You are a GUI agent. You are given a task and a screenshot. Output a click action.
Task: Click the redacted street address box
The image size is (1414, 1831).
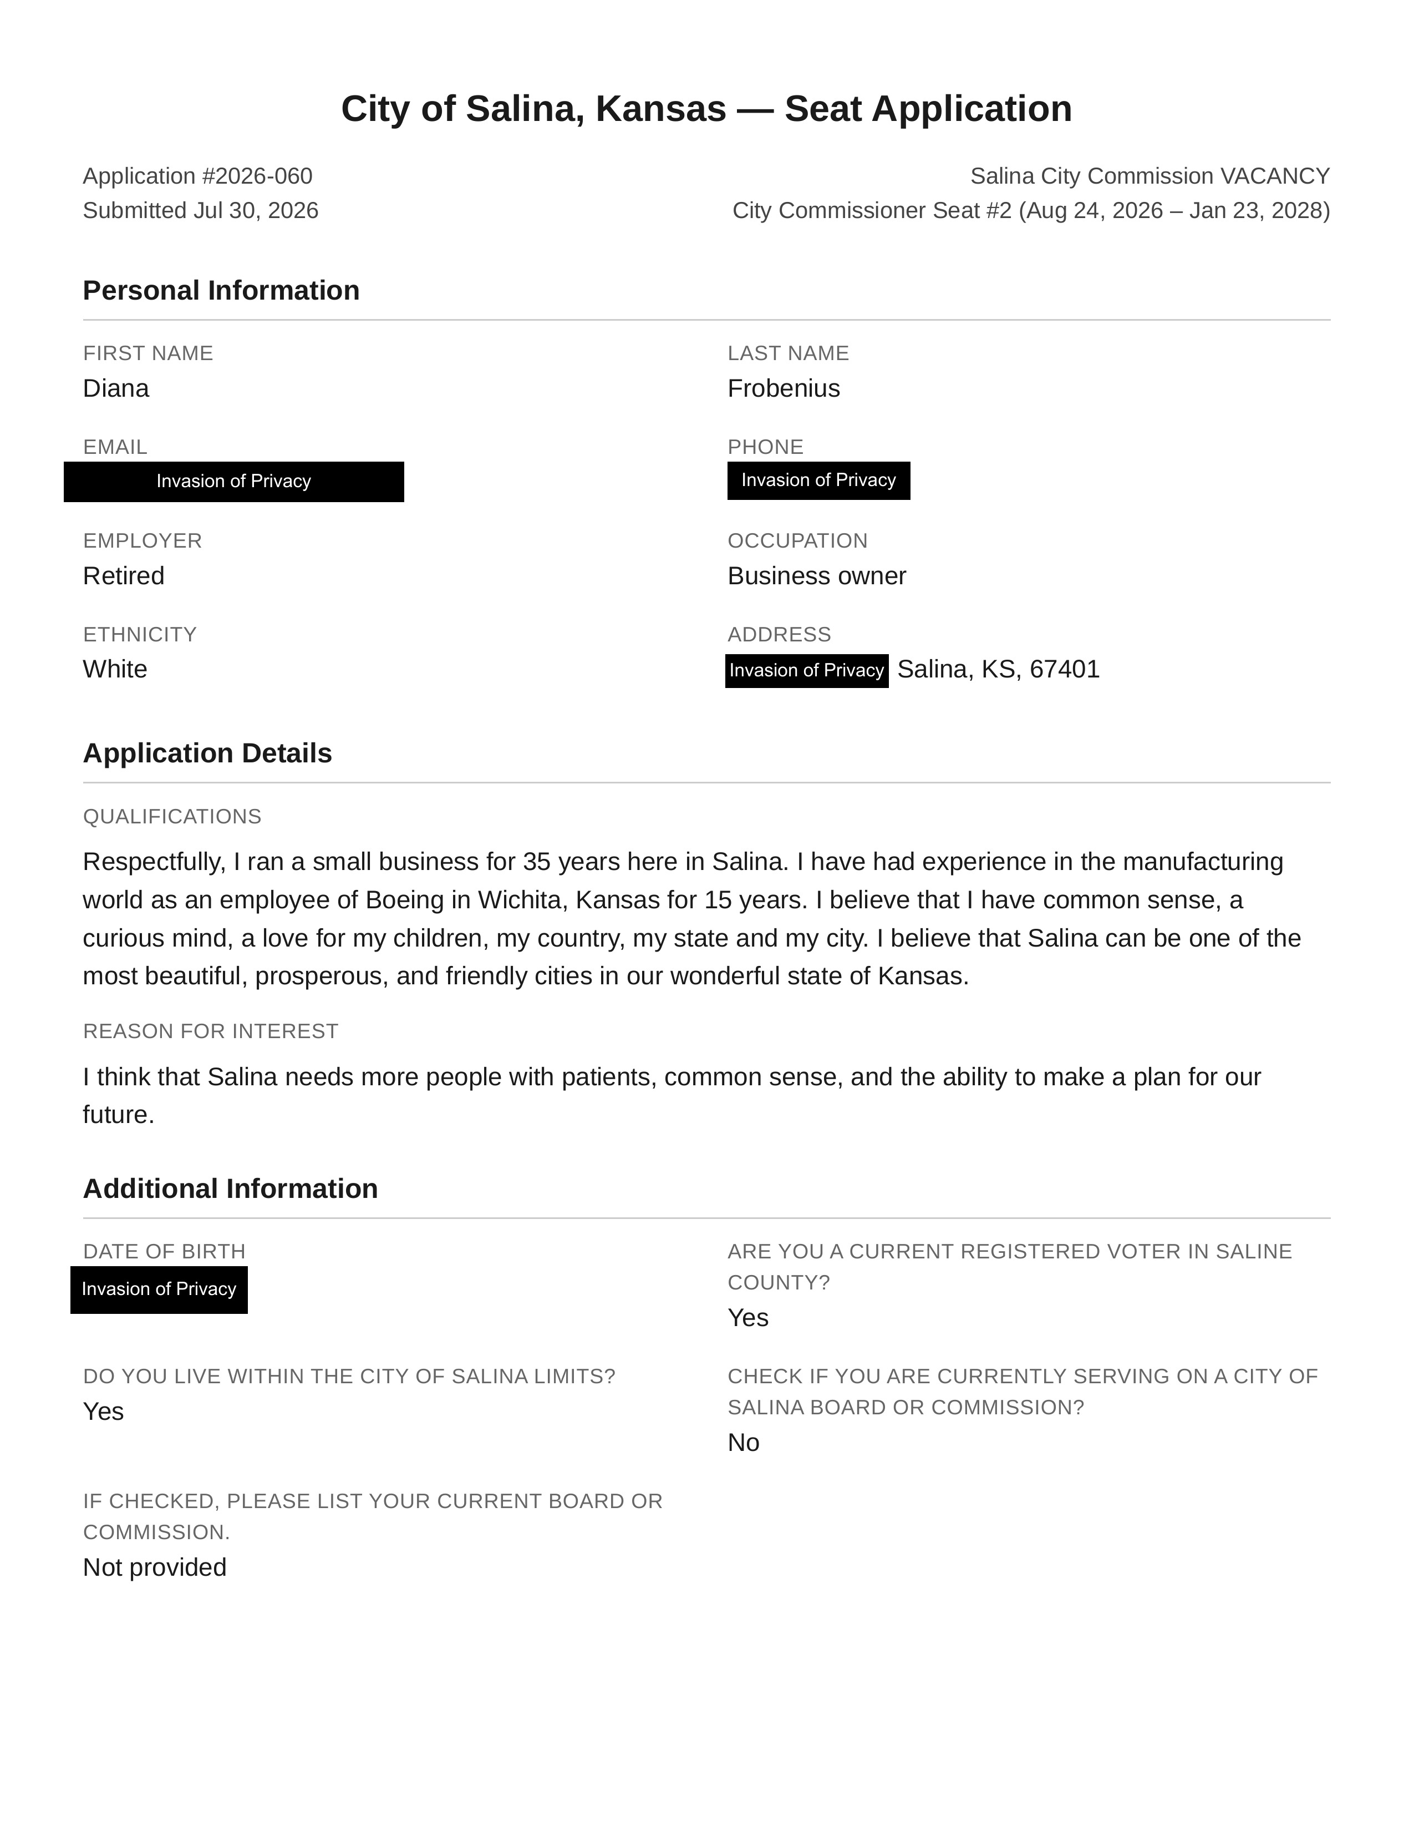point(807,671)
